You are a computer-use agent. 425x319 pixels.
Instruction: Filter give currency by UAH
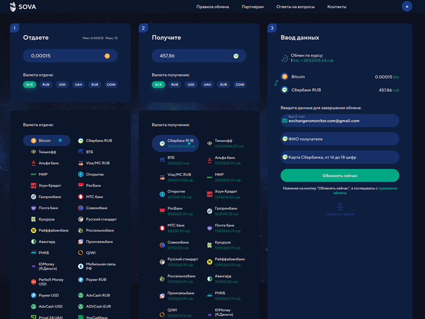click(x=78, y=85)
